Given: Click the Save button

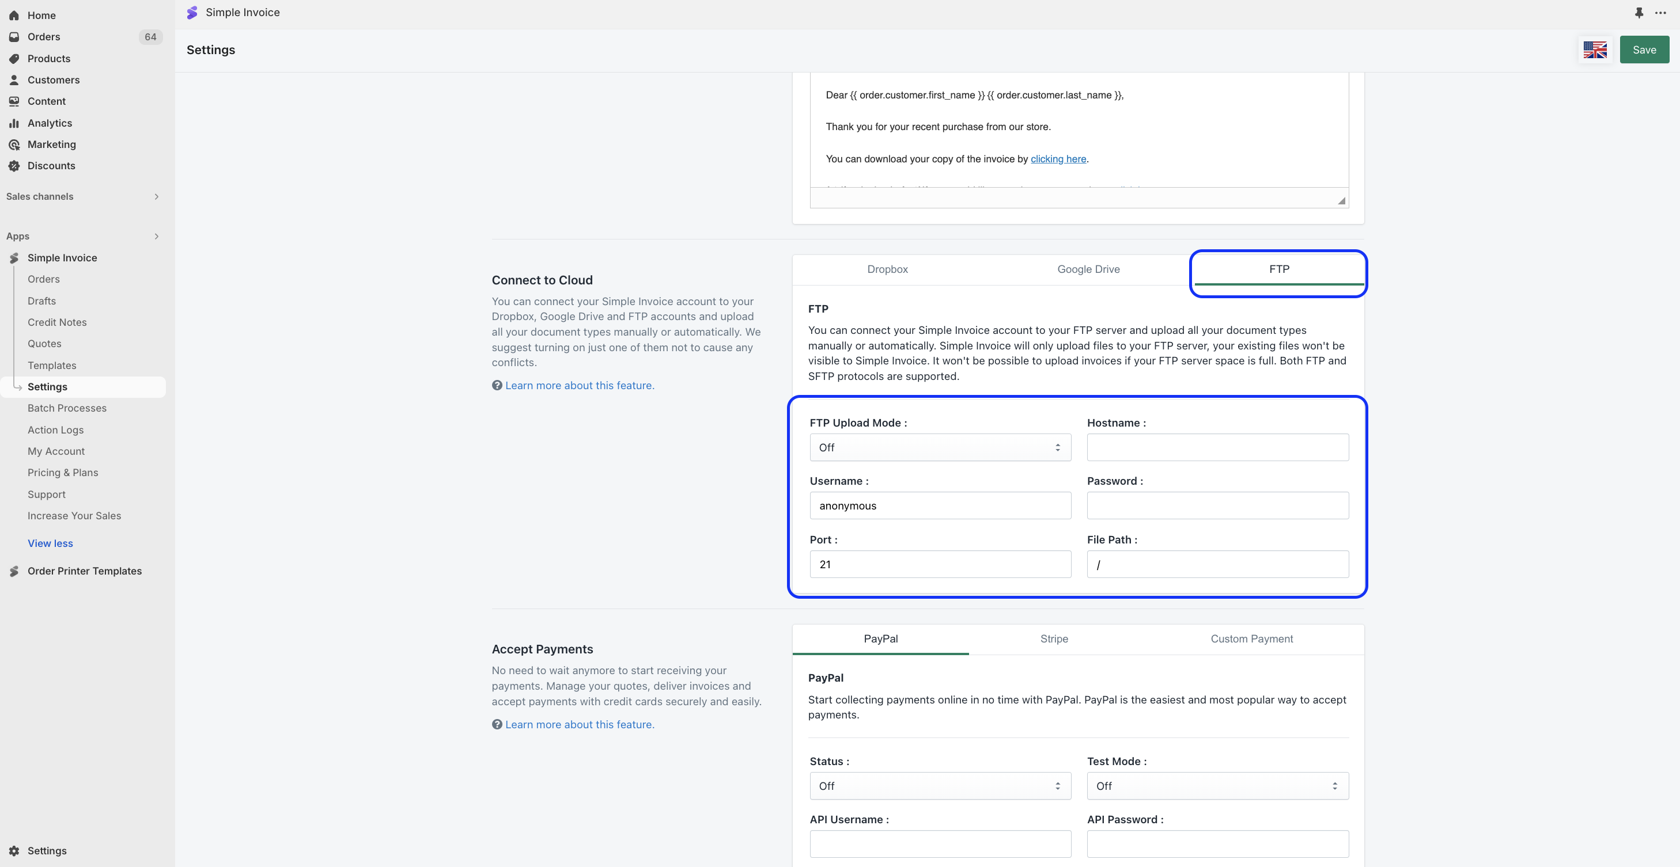Looking at the screenshot, I should 1644,49.
